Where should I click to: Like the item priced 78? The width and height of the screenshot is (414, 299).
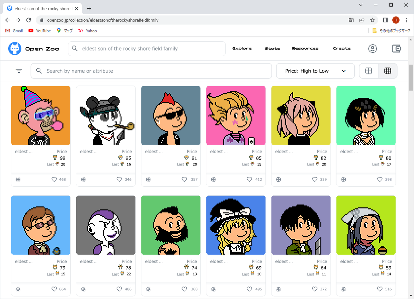119,289
